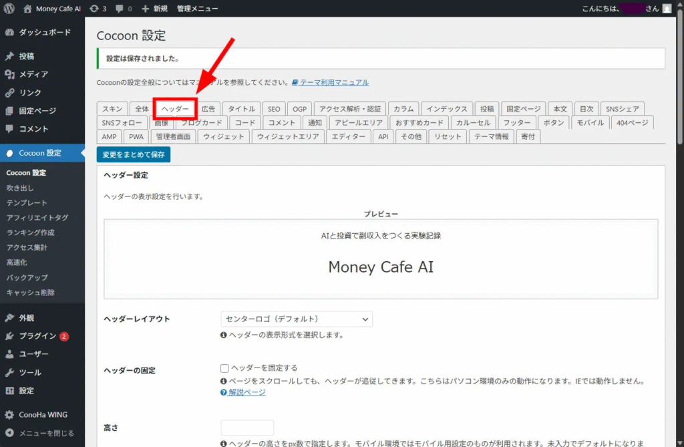Open the おすすめカード tab
Image resolution: width=684 pixels, height=447 pixels.
tap(419, 123)
